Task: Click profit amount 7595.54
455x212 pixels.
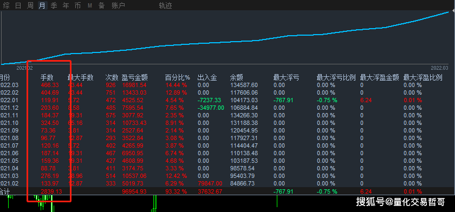Action: coord(133,108)
